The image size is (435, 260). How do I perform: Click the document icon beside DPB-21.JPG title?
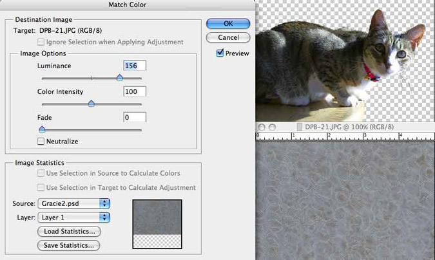pos(299,127)
